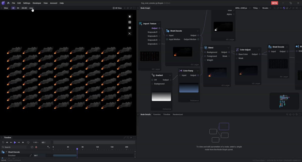This screenshot has height=162, width=302.
Task: Click the loop playback icon in Timeline
Action: (28, 142)
